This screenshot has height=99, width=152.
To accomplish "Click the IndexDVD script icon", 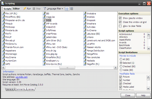I will coord(44,27).
